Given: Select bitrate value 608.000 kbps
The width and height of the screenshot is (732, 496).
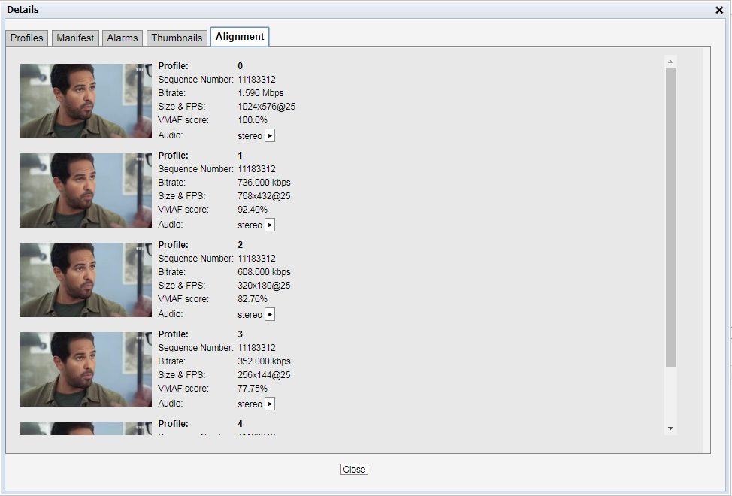Looking at the screenshot, I should (265, 272).
